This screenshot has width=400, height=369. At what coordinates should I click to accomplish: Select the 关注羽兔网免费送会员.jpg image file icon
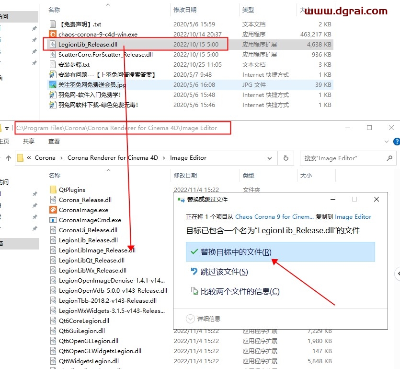point(53,84)
